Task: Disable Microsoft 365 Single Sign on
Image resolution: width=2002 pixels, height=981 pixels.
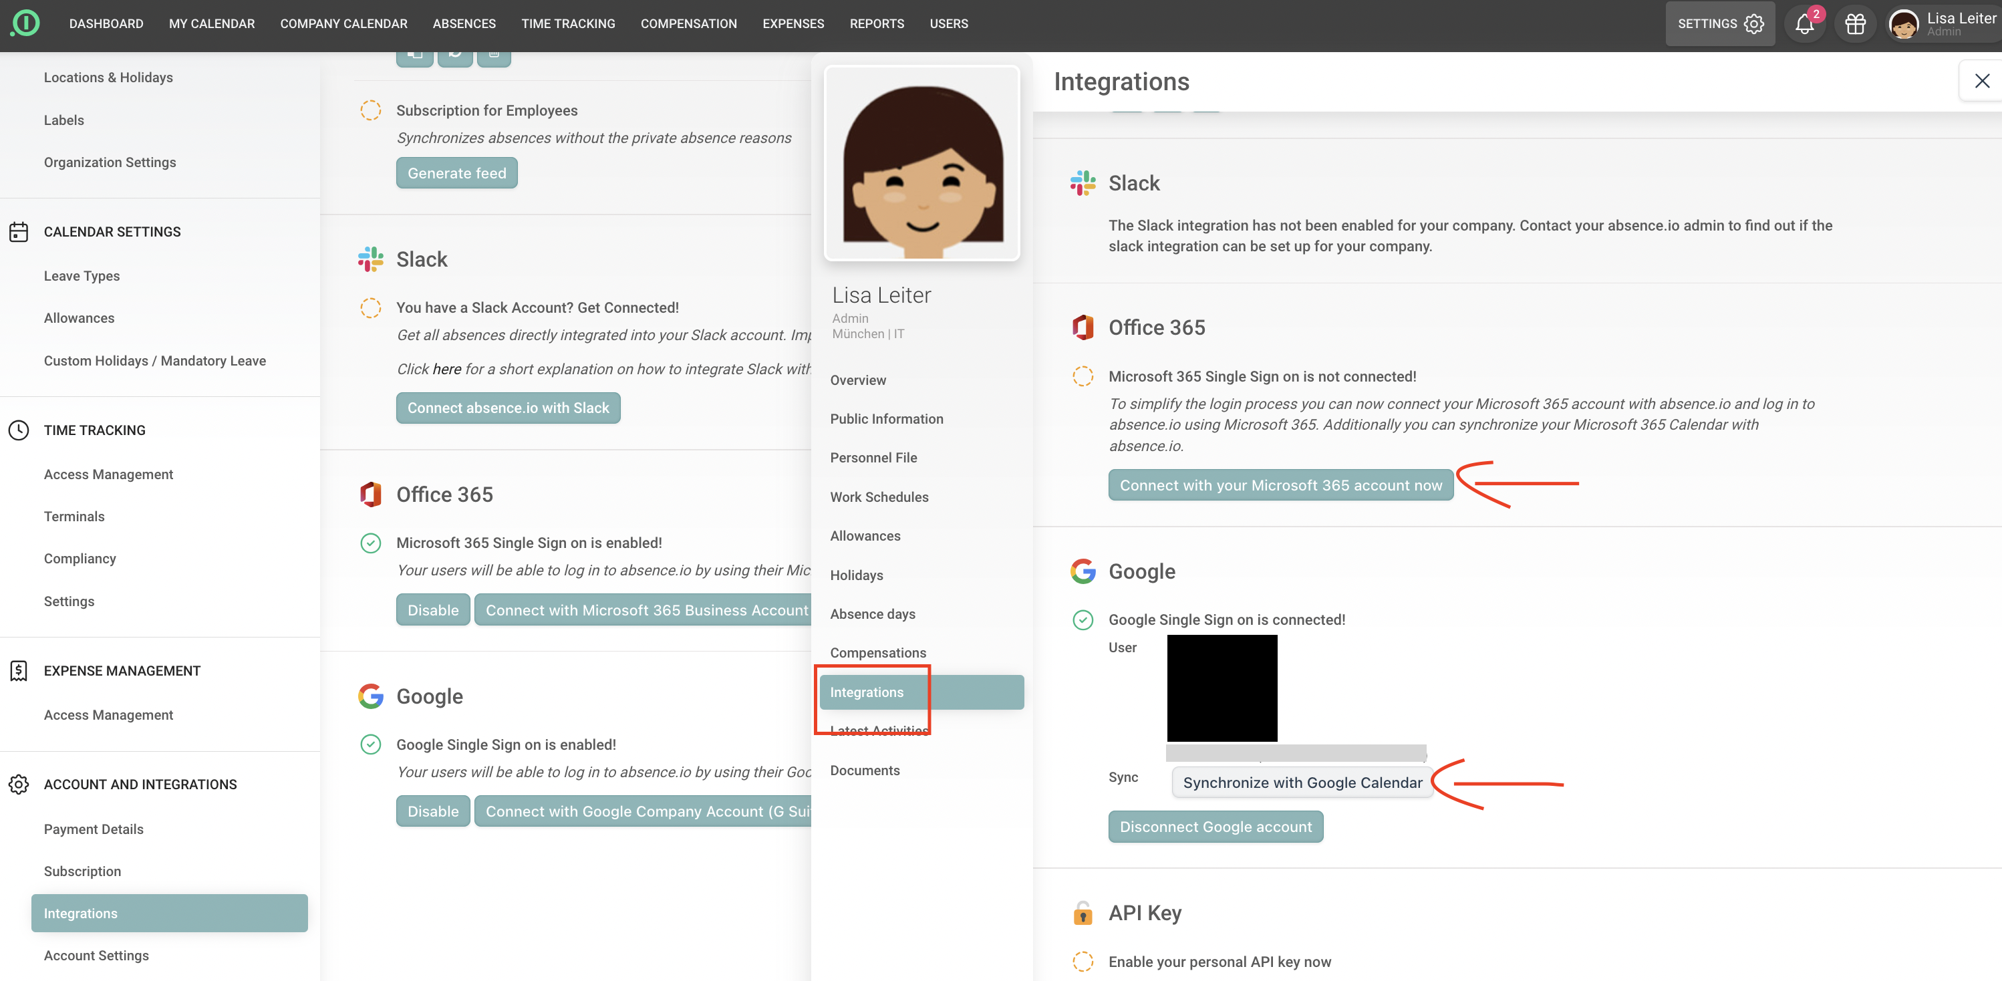Action: [x=433, y=609]
